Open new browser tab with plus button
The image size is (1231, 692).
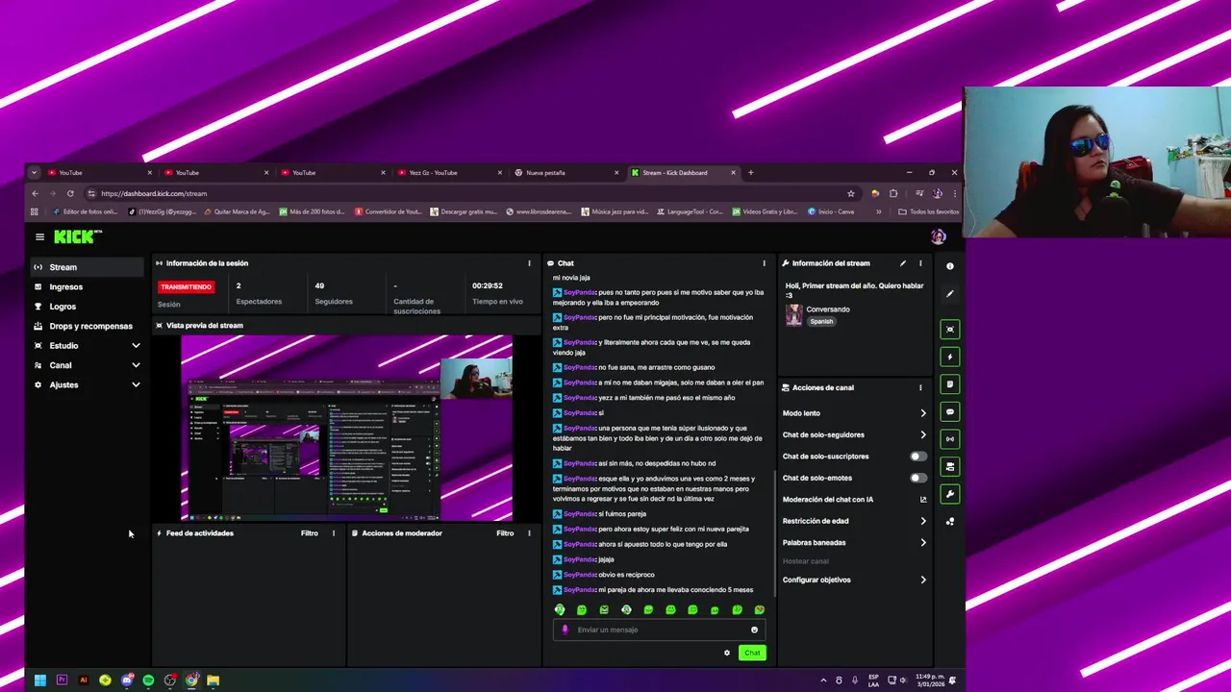[x=751, y=173]
